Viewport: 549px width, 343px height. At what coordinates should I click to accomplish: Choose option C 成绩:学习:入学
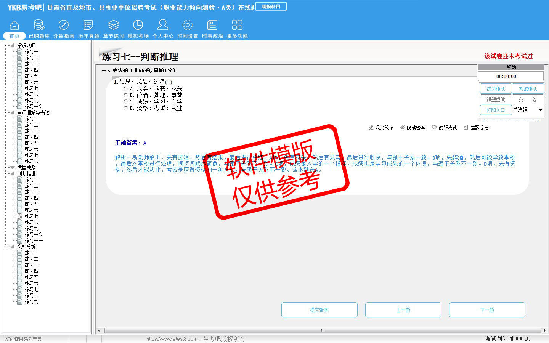[x=125, y=102]
